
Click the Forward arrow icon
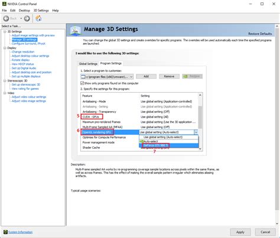pos(27,18)
